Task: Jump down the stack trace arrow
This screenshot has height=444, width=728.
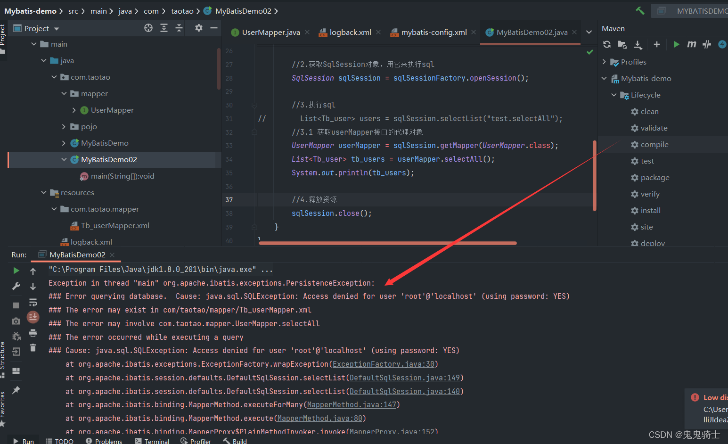Action: tap(33, 286)
